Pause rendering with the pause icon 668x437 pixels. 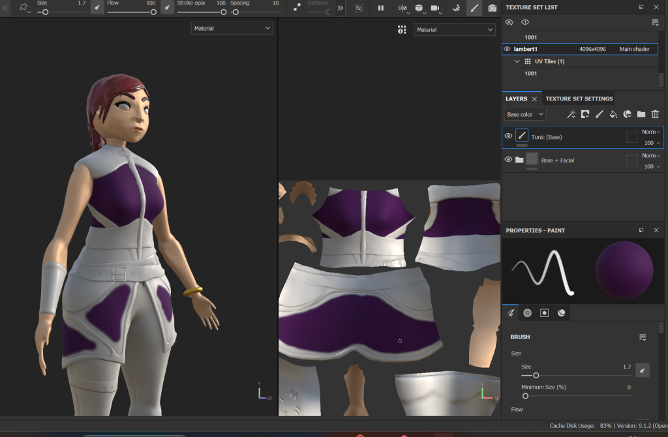(381, 8)
